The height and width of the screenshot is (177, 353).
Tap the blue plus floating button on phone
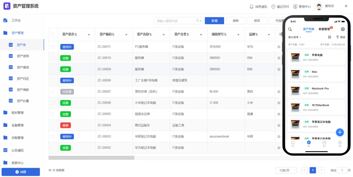coord(340,132)
